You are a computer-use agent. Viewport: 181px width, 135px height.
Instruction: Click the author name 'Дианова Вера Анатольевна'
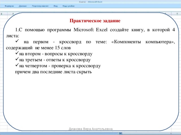pyautogui.click(x=90, y=129)
